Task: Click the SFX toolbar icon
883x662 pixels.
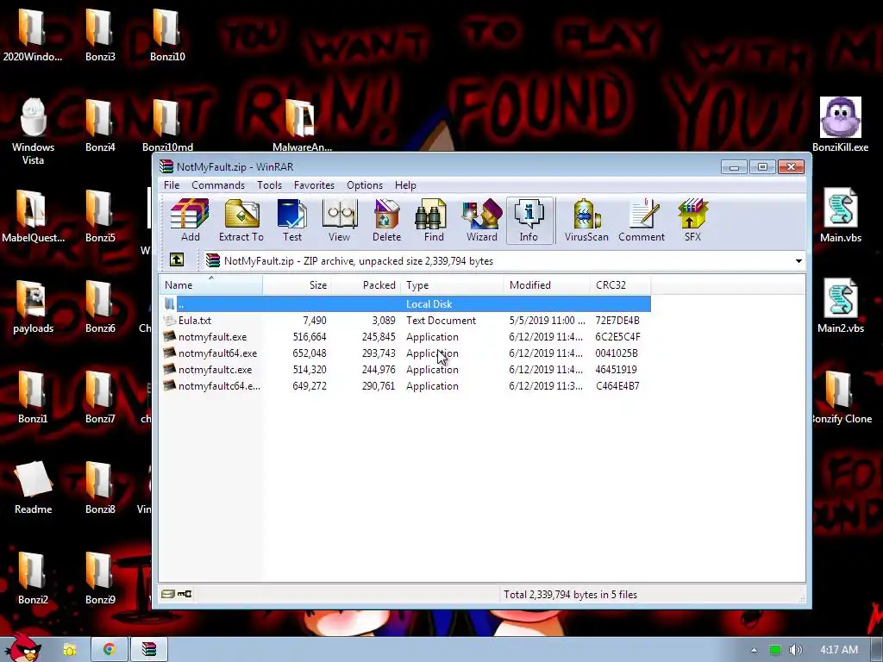Action: pyautogui.click(x=692, y=221)
